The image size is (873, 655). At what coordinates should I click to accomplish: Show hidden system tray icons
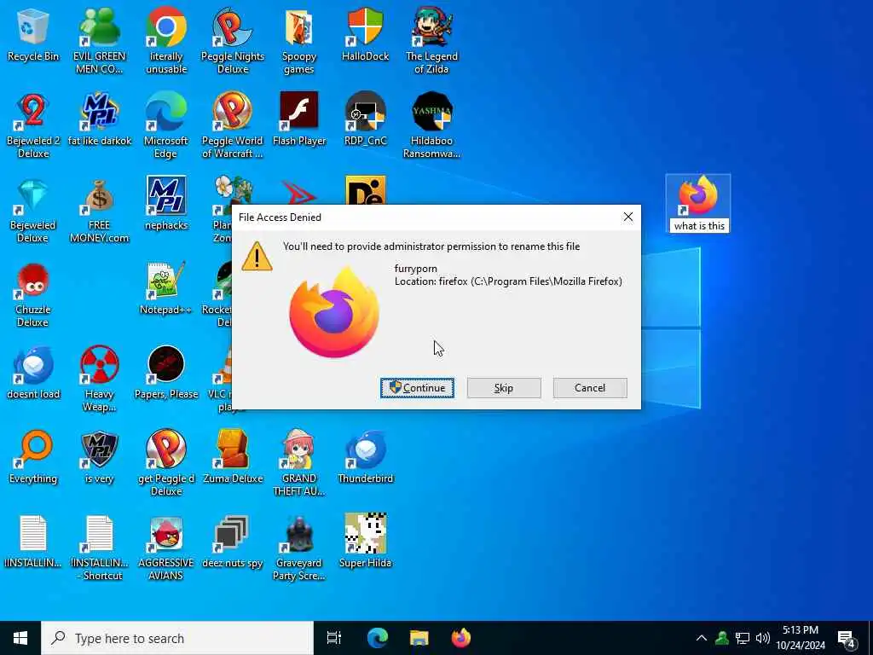point(702,638)
